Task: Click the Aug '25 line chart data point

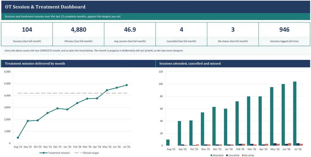Action: (18, 138)
